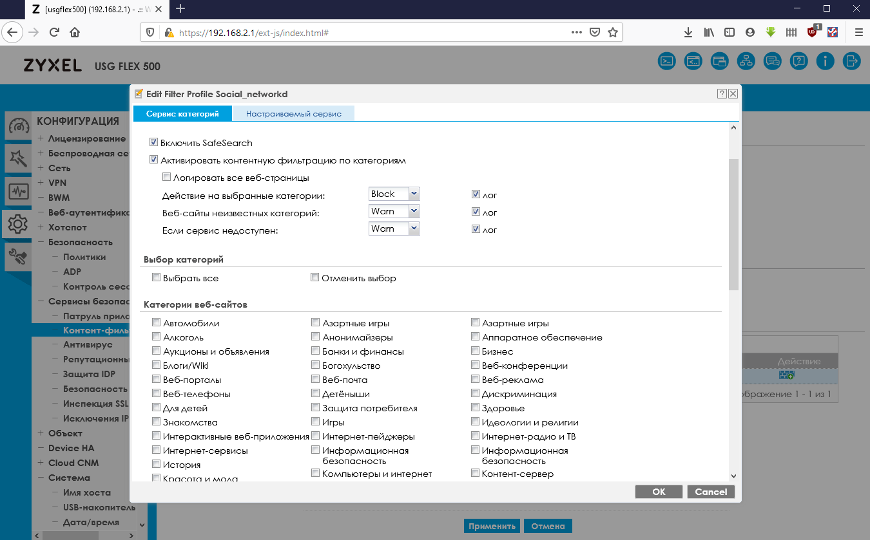Viewport: 870px width, 540px height.
Task: Bookmark this page with star icon
Action: tap(613, 32)
